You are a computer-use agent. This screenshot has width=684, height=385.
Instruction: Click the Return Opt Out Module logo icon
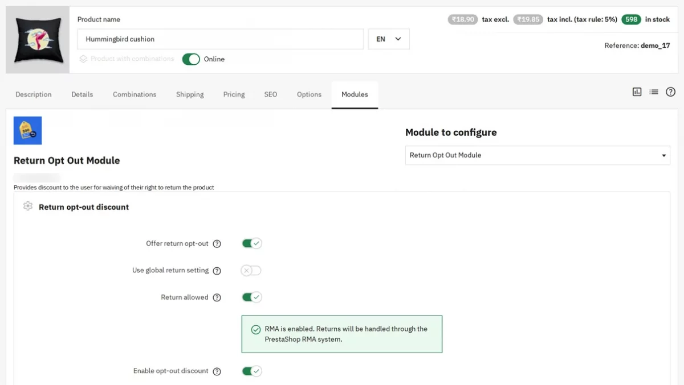click(x=28, y=130)
